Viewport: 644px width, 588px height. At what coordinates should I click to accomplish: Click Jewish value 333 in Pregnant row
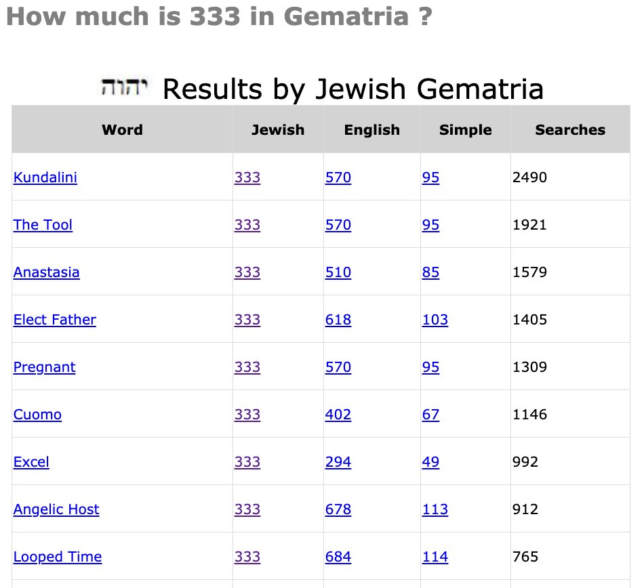point(247,367)
